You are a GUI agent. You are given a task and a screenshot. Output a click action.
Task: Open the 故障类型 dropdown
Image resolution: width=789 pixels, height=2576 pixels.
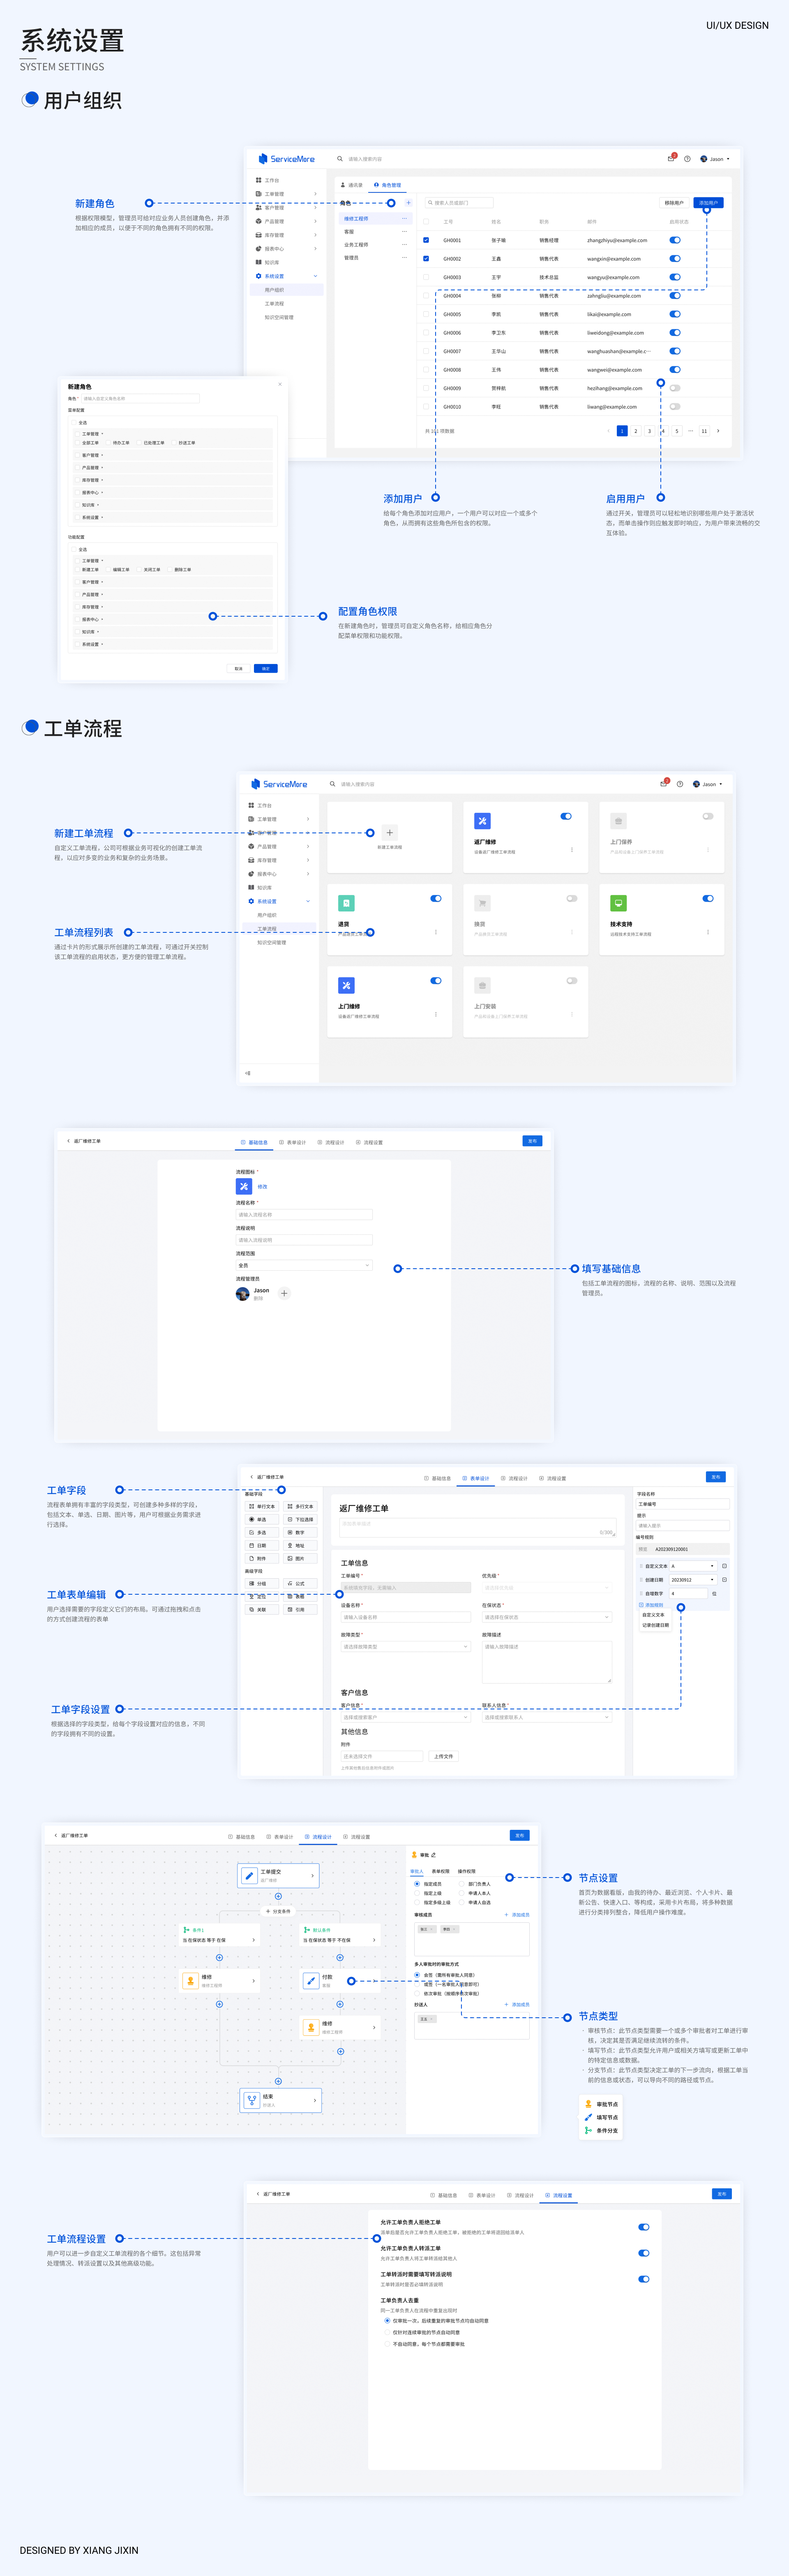pyautogui.click(x=405, y=1646)
